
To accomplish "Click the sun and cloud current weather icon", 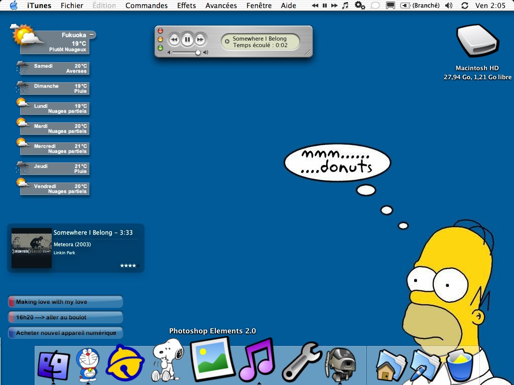I will tap(26, 35).
